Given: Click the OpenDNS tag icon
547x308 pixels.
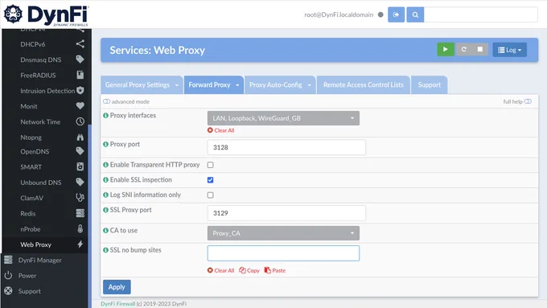Looking at the screenshot, I should (80, 151).
